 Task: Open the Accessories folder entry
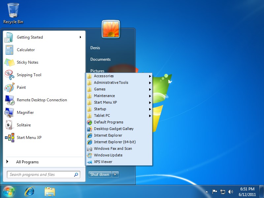119,76
